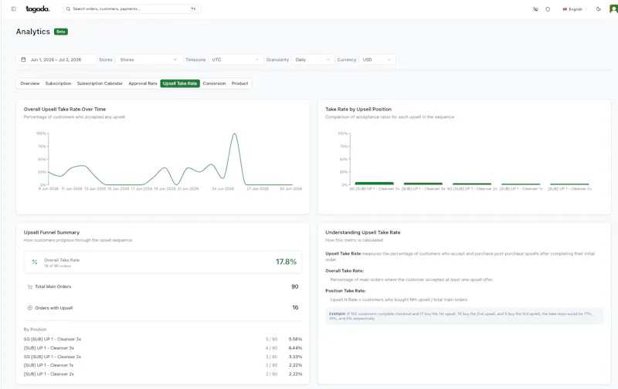Change the Daily granularity dropdown
Viewport: 618px width, 389px height.
point(313,59)
